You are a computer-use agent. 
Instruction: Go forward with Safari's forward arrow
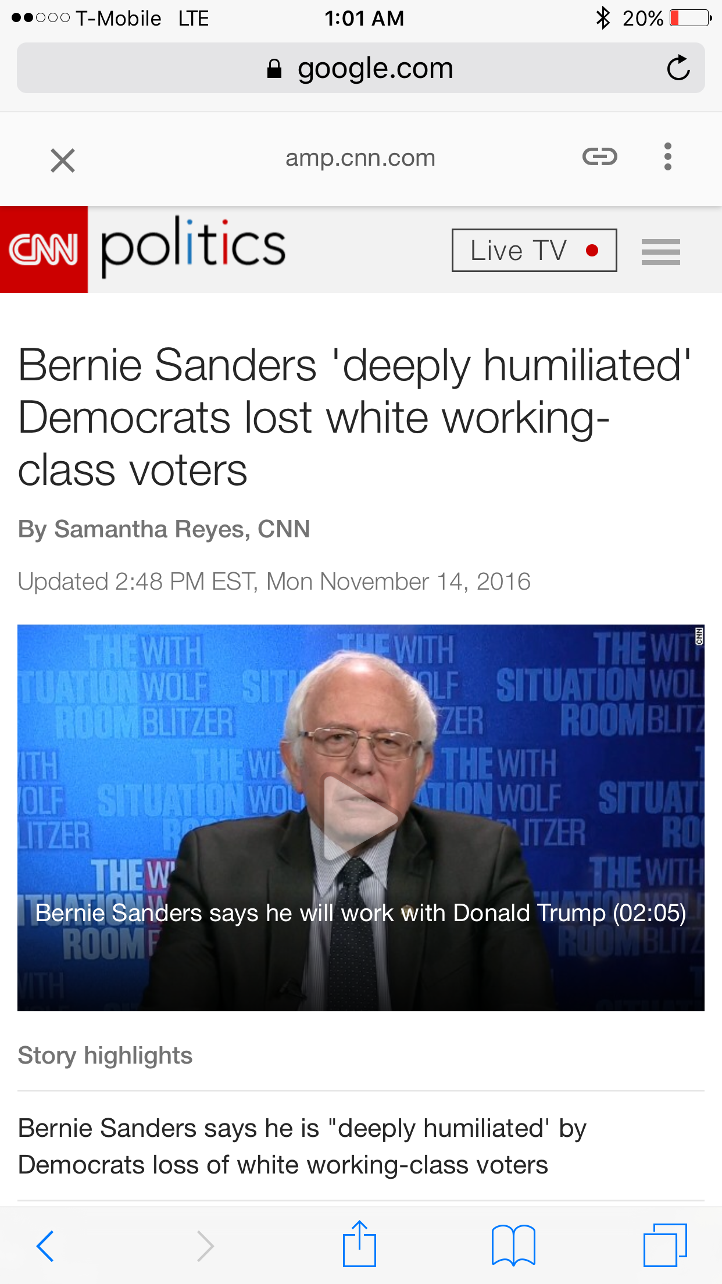pyautogui.click(x=205, y=1246)
